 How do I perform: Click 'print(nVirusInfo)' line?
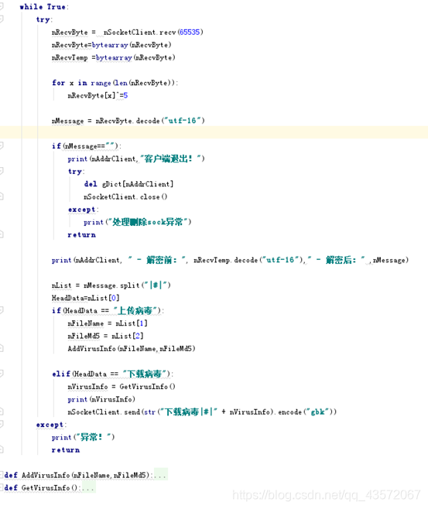[101, 399]
